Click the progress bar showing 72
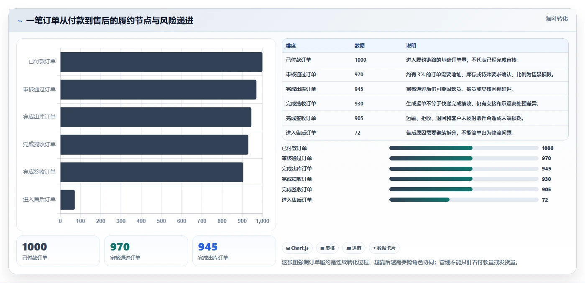585x283 pixels. click(464, 200)
